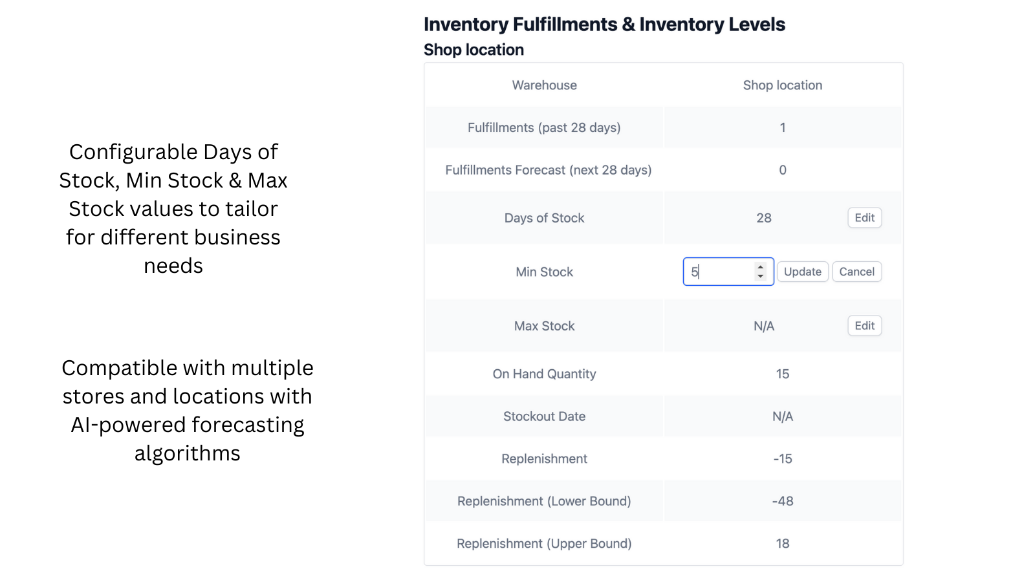Image resolution: width=1035 pixels, height=582 pixels.
Task: Click the Warehouse column header
Action: tap(544, 85)
